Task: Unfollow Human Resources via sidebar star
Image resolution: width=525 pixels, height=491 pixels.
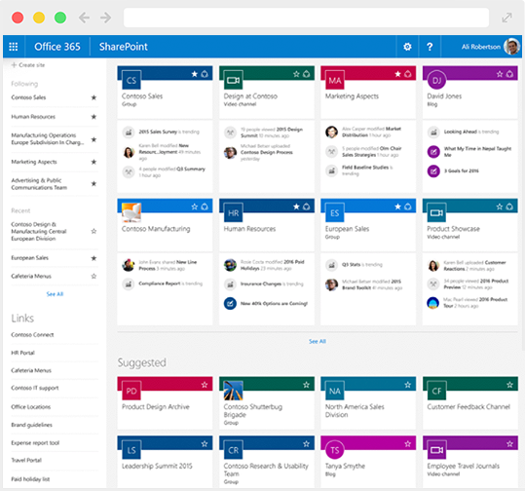Action: click(94, 117)
